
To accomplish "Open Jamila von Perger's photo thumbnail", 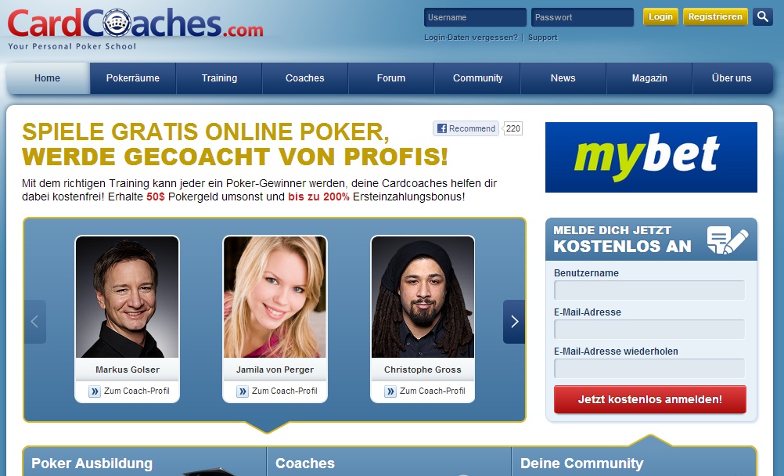I will [x=275, y=297].
